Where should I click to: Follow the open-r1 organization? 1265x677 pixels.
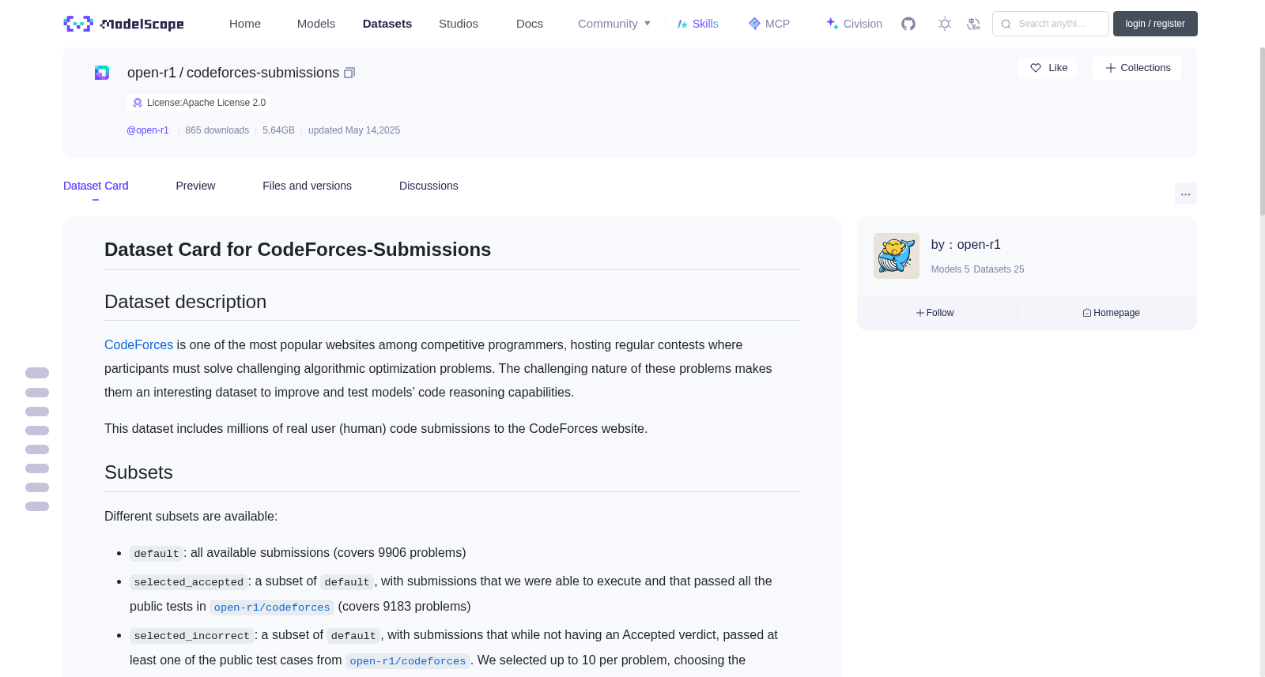coord(935,313)
